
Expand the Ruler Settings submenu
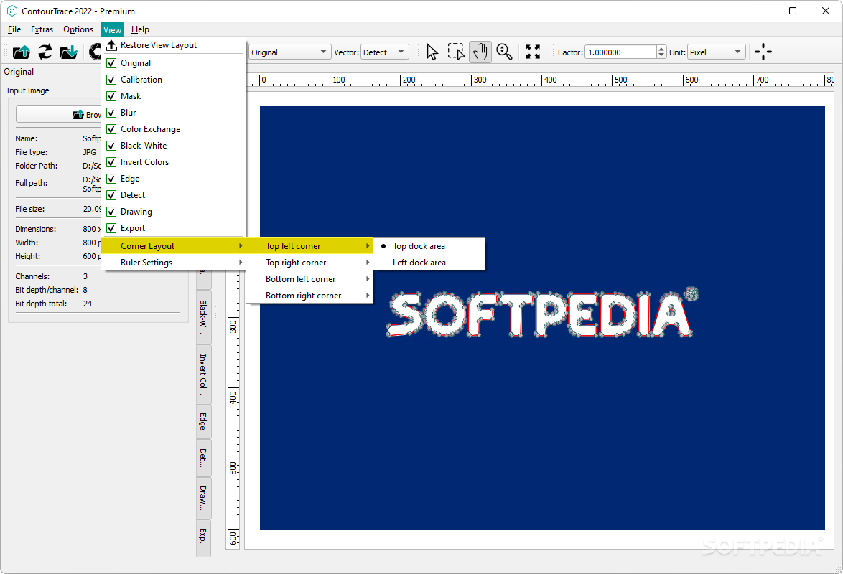tap(173, 263)
